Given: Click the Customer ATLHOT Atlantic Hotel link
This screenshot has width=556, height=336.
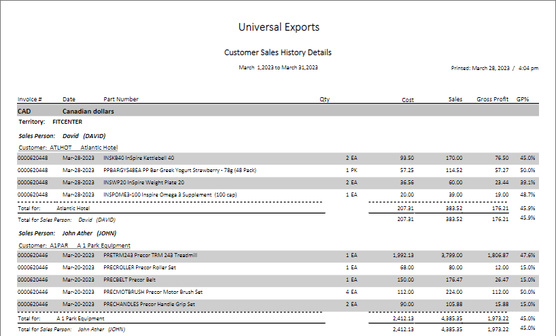Looking at the screenshot, I should 68,147.
